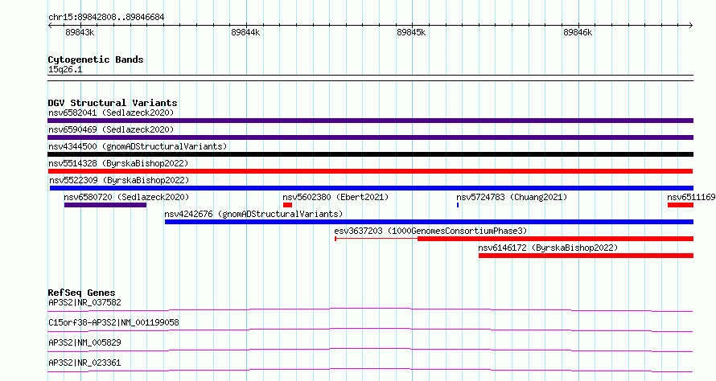This screenshot has height=381, width=716.
Task: Click the 89845k ruler tick label
Action: tap(411, 32)
